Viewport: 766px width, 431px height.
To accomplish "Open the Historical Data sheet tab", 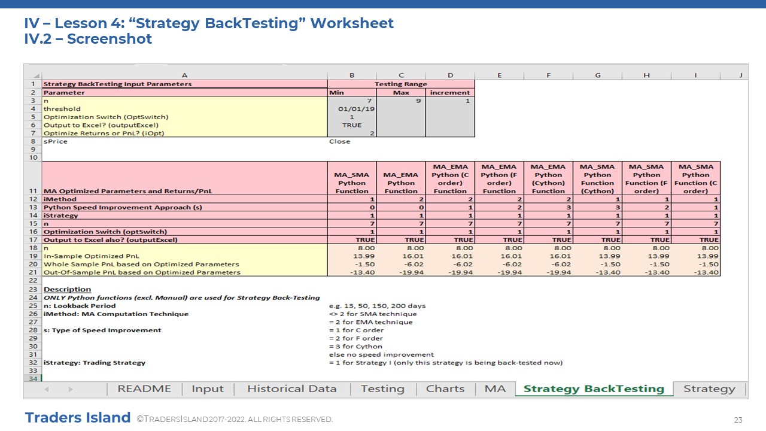I will (291, 389).
